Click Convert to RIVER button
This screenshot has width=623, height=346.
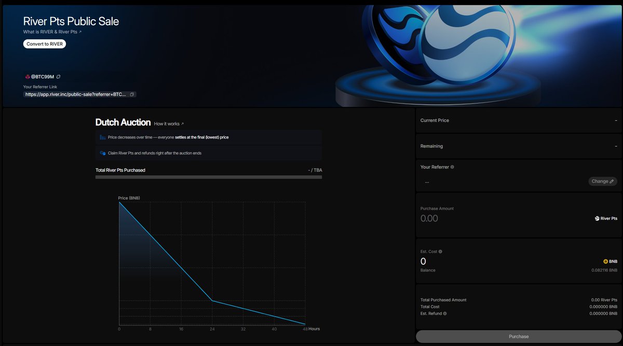point(45,44)
